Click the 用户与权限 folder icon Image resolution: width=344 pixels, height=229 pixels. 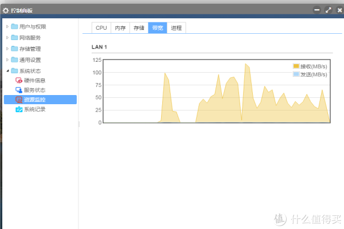[14, 27]
